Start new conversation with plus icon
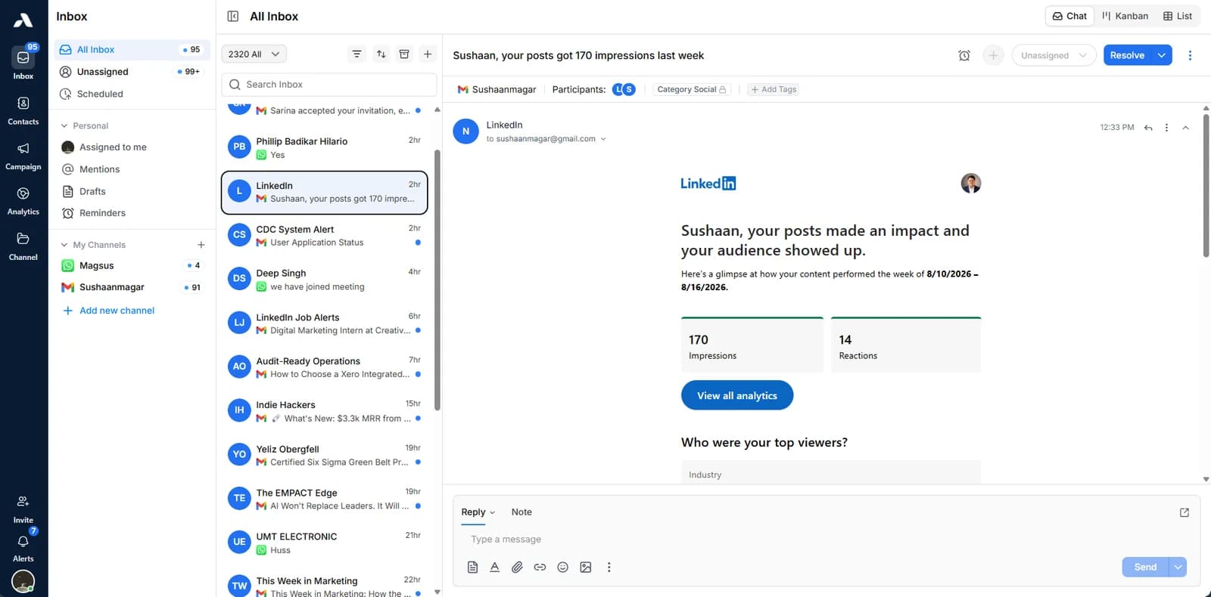The width and height of the screenshot is (1211, 597). [x=428, y=54]
